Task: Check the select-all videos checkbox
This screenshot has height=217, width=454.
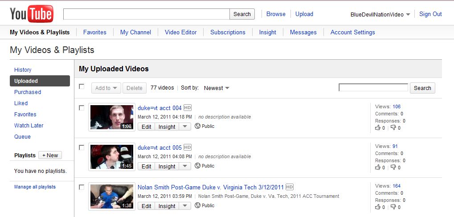Action: coord(82,86)
